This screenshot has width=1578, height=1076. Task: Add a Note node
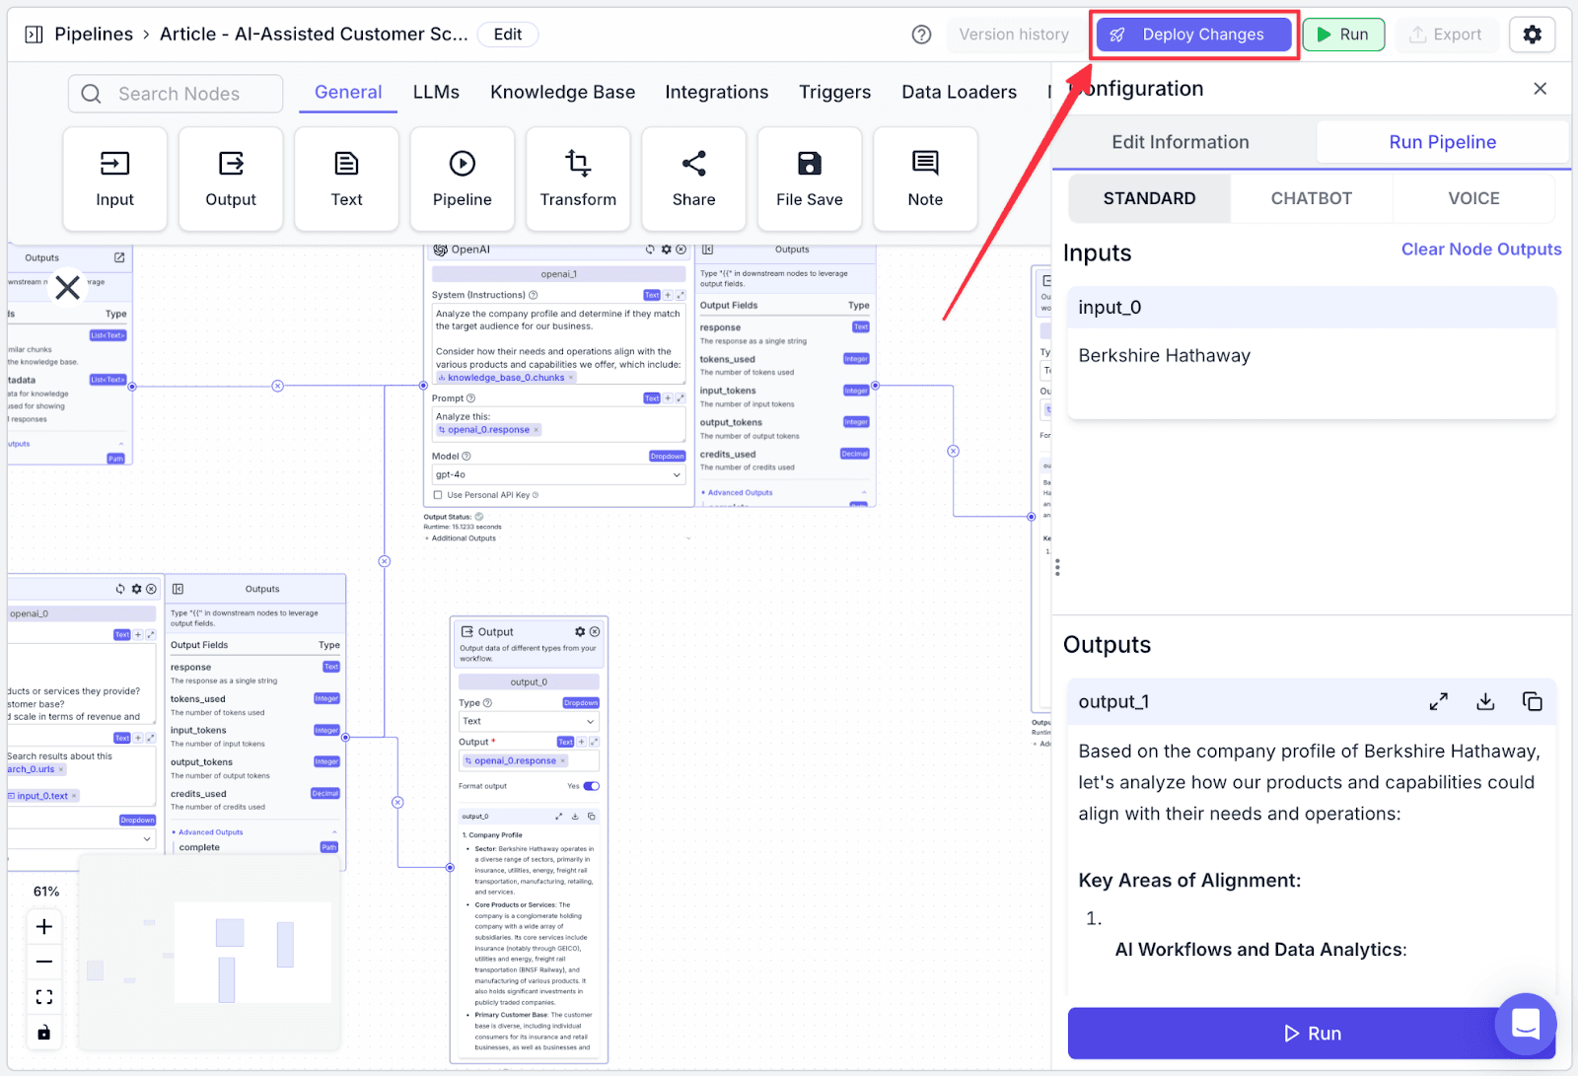click(x=925, y=179)
